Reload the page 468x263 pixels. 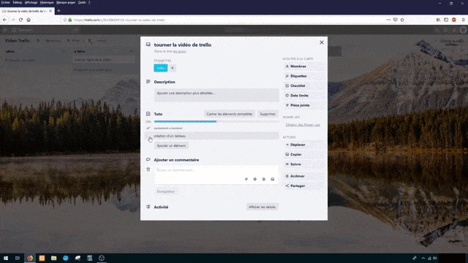click(20, 20)
